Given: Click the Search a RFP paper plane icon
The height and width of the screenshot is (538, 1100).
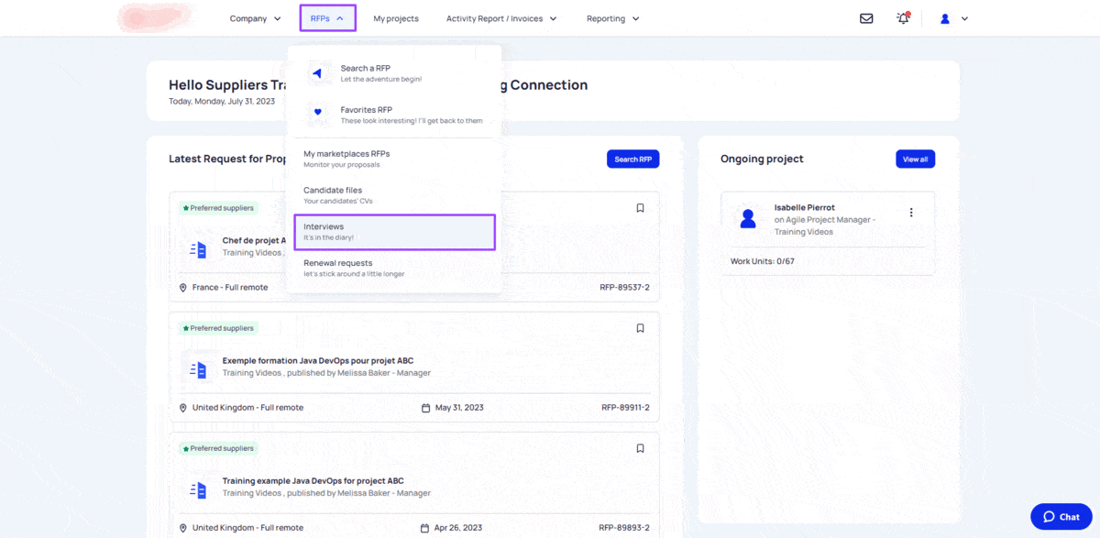Looking at the screenshot, I should point(317,73).
